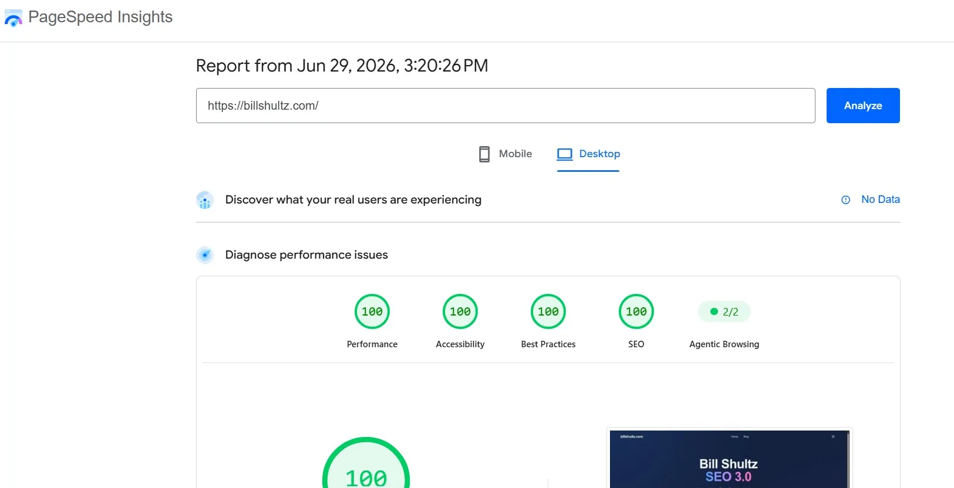Click the Accessibility label under the gauge
The height and width of the screenshot is (488, 954).
point(460,344)
